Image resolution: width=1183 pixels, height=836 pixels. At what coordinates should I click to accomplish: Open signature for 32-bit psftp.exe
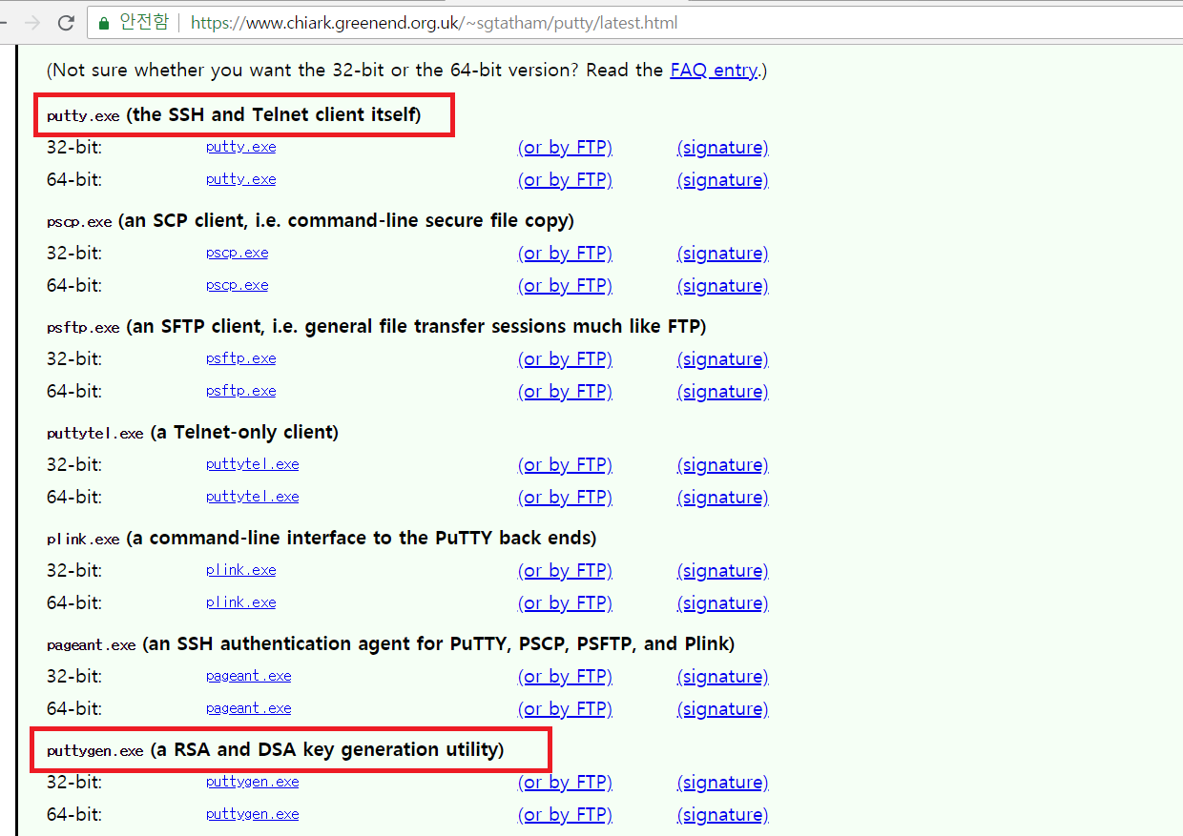(722, 359)
